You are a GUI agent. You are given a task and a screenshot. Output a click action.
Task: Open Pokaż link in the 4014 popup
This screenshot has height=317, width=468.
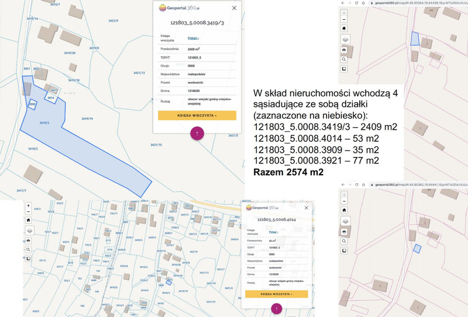tap(273, 232)
